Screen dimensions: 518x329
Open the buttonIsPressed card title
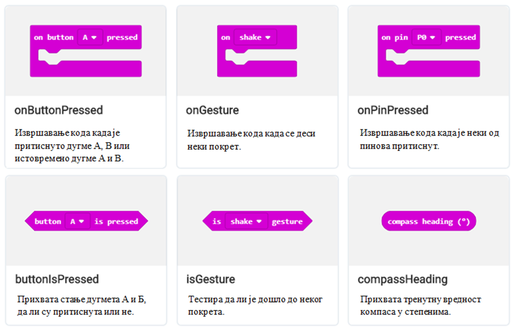[57, 279]
